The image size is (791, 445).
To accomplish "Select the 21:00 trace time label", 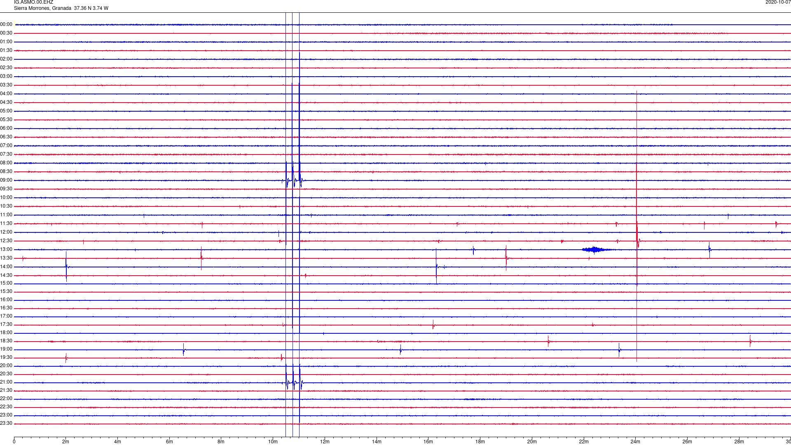I will tap(6, 382).
